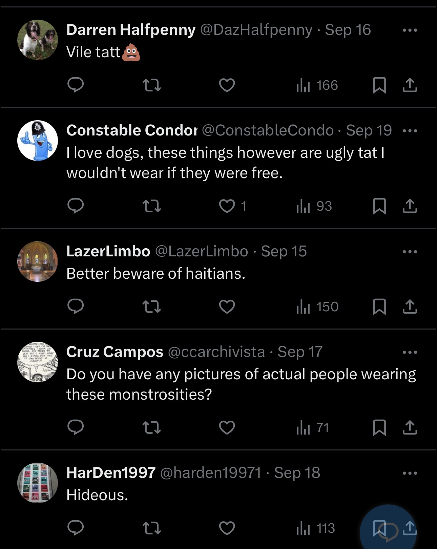Screen dimensions: 437x549
Task: Open Constable Condor's profile picture
Action: (38, 141)
